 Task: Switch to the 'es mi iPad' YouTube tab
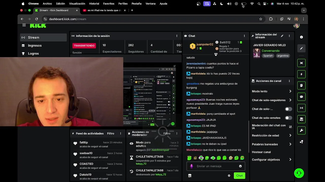(x=104, y=10)
